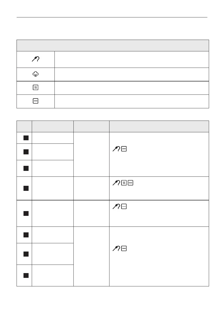Click the minus-line icon beside the last three squares
This screenshot has height=317, width=224.
(124, 249)
